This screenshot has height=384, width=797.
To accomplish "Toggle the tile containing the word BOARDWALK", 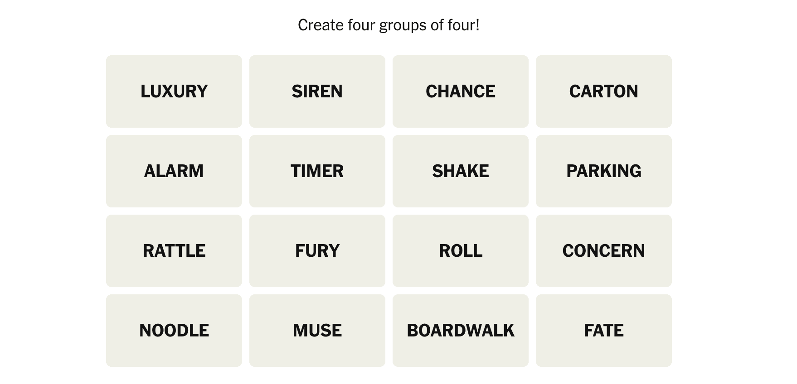I will click(461, 331).
